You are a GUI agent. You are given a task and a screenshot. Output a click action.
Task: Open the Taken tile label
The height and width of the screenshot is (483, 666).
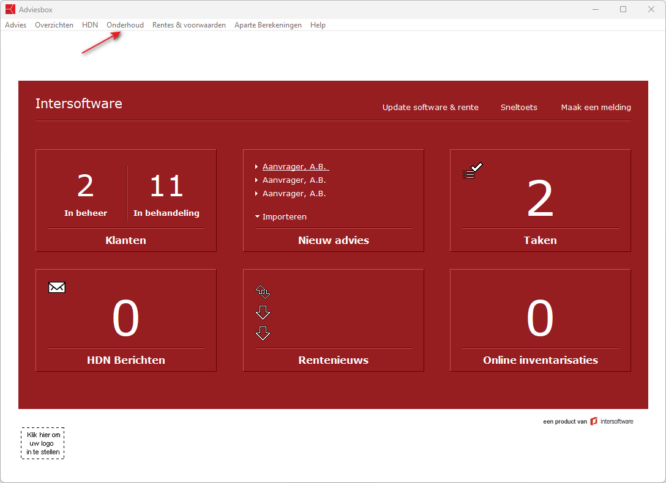point(541,240)
